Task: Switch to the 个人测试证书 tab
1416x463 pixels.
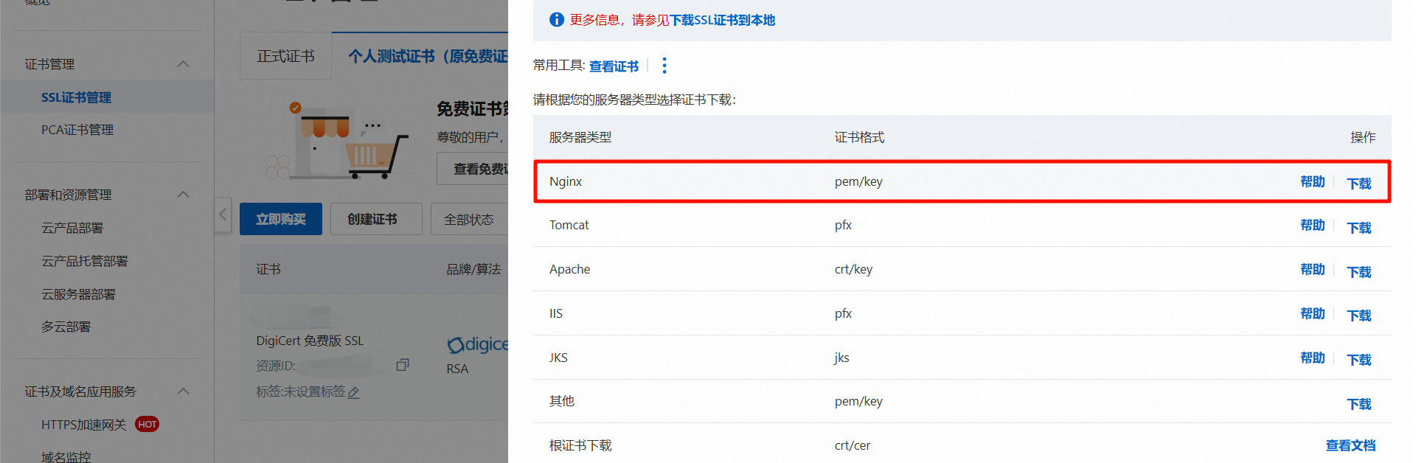Action: pyautogui.click(x=428, y=56)
